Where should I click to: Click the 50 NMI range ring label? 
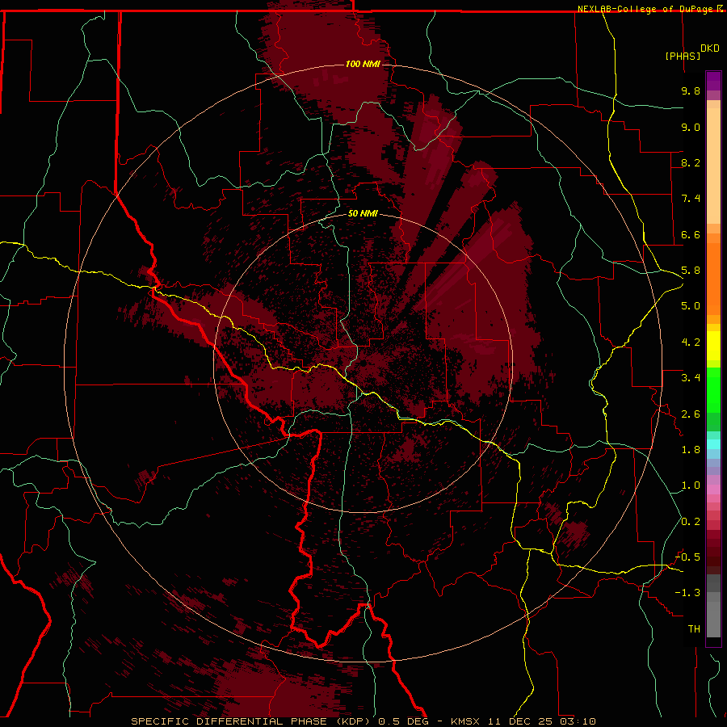pos(363,213)
